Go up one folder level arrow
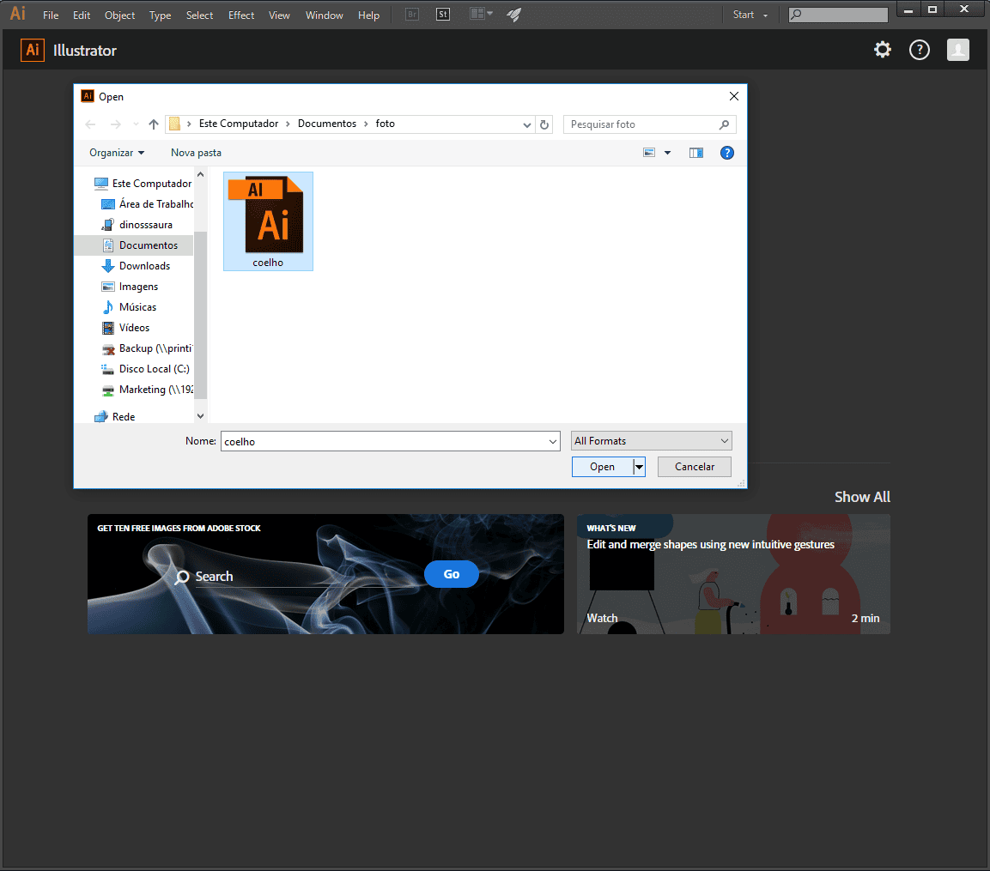This screenshot has height=871, width=990. click(154, 124)
